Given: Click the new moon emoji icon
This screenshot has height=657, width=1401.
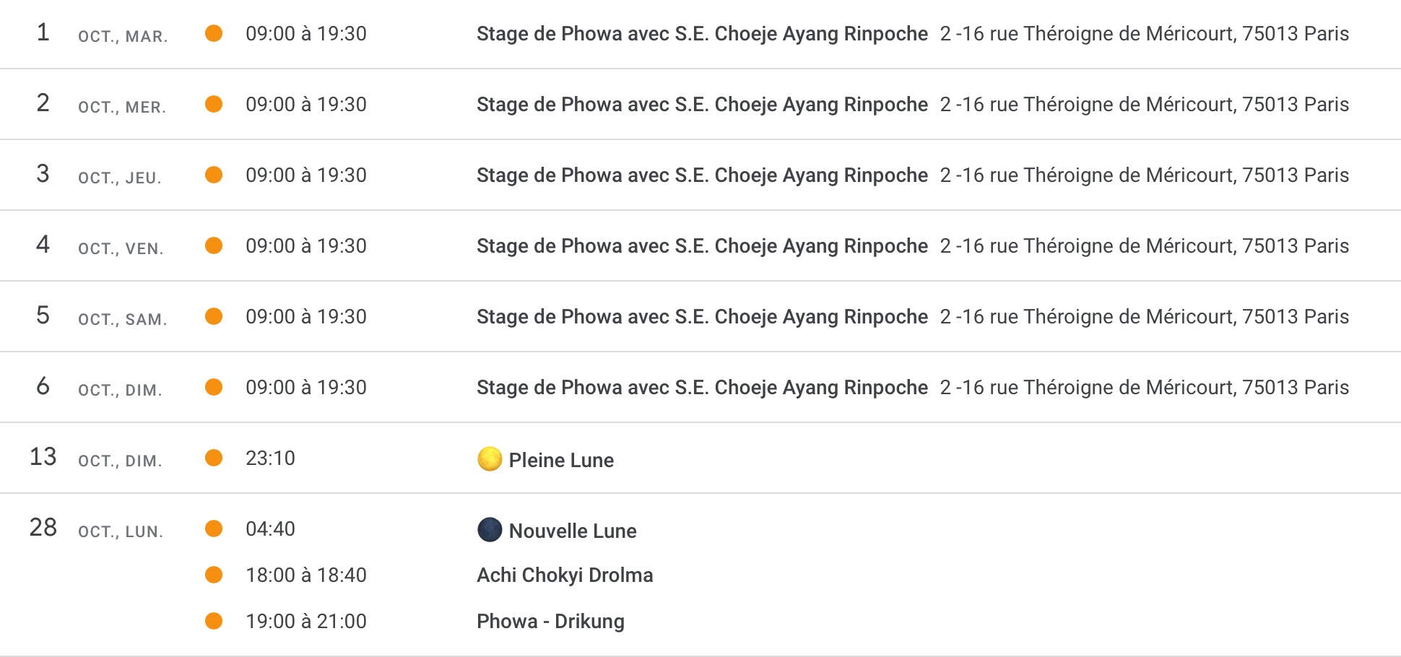Looking at the screenshot, I should pyautogui.click(x=490, y=529).
